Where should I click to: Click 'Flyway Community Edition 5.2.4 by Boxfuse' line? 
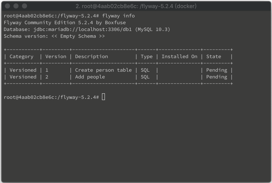(x=65, y=23)
